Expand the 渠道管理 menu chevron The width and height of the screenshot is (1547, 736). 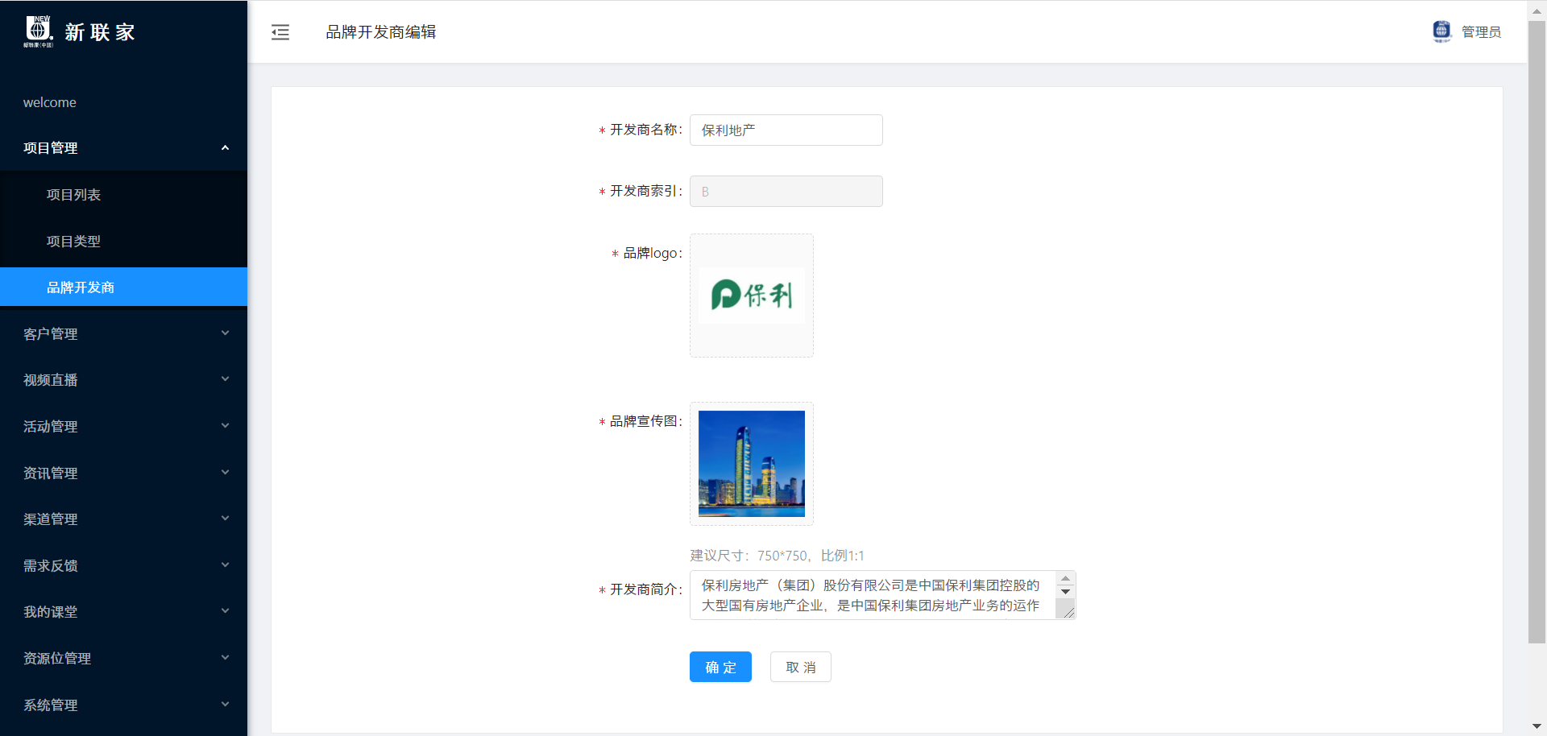[226, 519]
